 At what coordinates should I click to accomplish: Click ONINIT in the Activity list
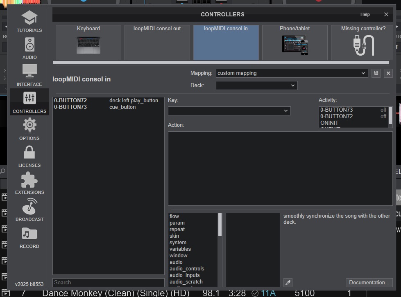(353, 123)
